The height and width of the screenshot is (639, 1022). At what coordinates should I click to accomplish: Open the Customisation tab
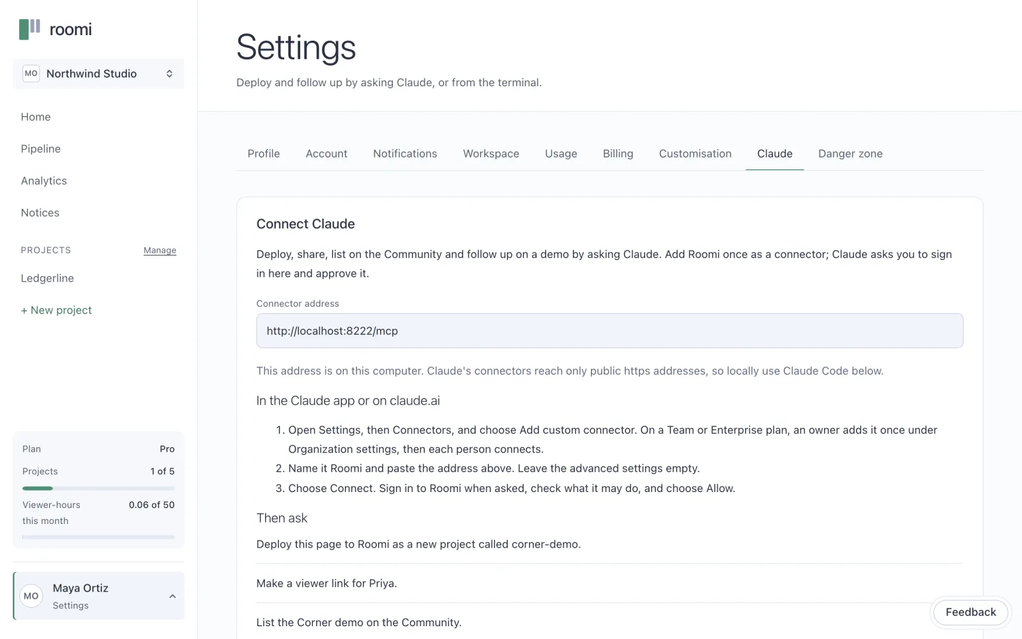[x=695, y=153]
